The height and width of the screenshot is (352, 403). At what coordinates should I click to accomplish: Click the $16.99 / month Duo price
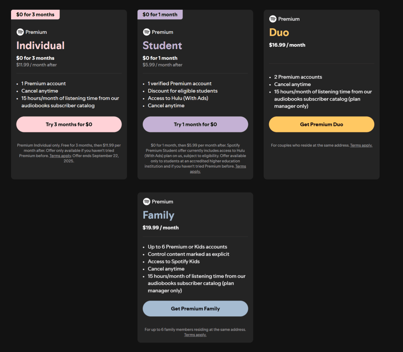(287, 45)
